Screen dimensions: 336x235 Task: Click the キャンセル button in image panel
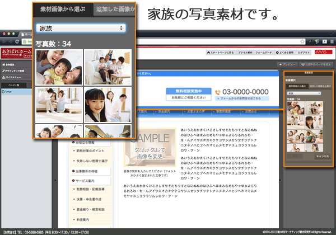pyautogui.click(x=322, y=157)
